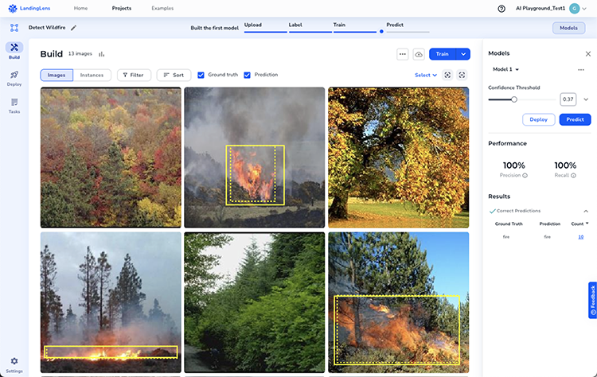Open the workspace switcher icon in the top-left corner
The width and height of the screenshot is (597, 377).
click(14, 28)
